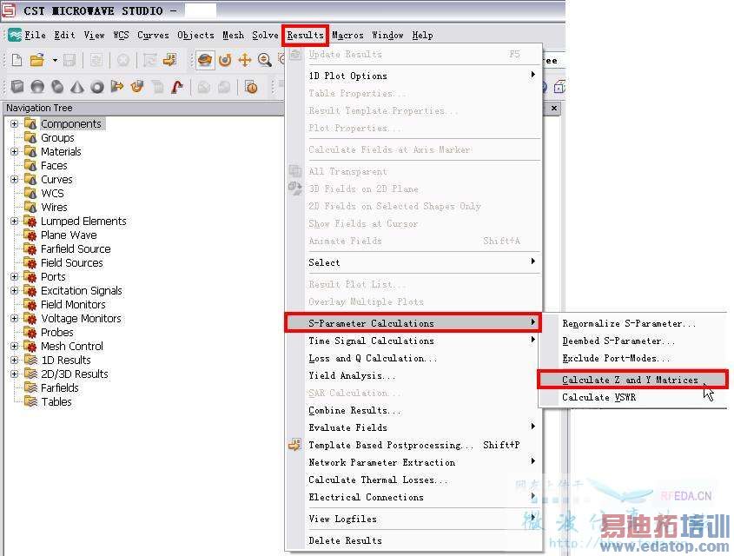Select the WCS item in Navigation Tree
Viewport: 734px width, 556px height.
[x=52, y=193]
